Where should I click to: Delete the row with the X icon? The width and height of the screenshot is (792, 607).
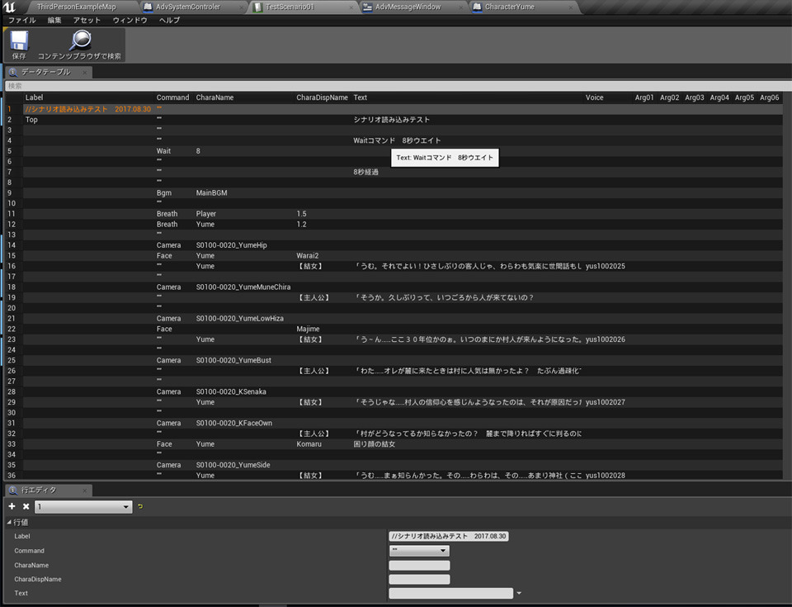(x=26, y=506)
